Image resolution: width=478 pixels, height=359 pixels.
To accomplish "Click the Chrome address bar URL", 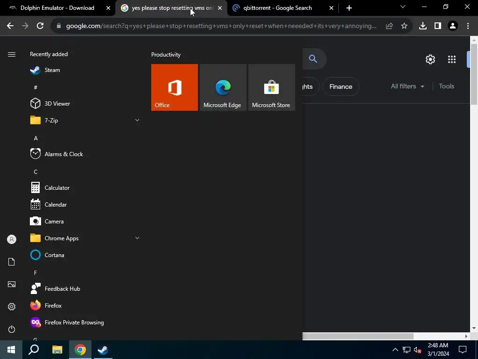I will point(221,26).
